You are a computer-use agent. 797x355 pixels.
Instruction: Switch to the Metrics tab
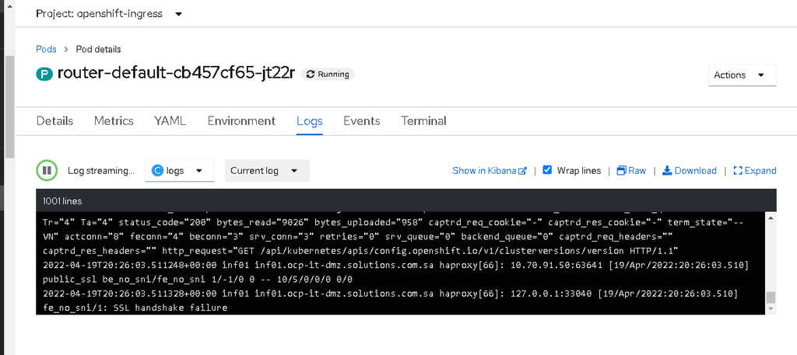(114, 120)
